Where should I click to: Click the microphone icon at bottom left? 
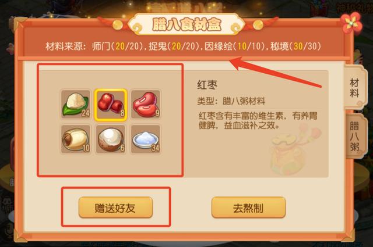[x=9, y=230]
